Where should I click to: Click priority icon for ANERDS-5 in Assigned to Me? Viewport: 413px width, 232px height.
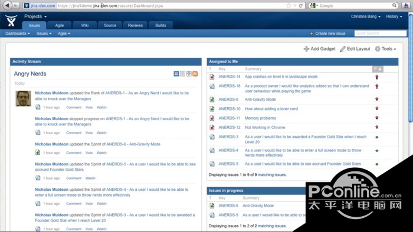[x=377, y=164]
